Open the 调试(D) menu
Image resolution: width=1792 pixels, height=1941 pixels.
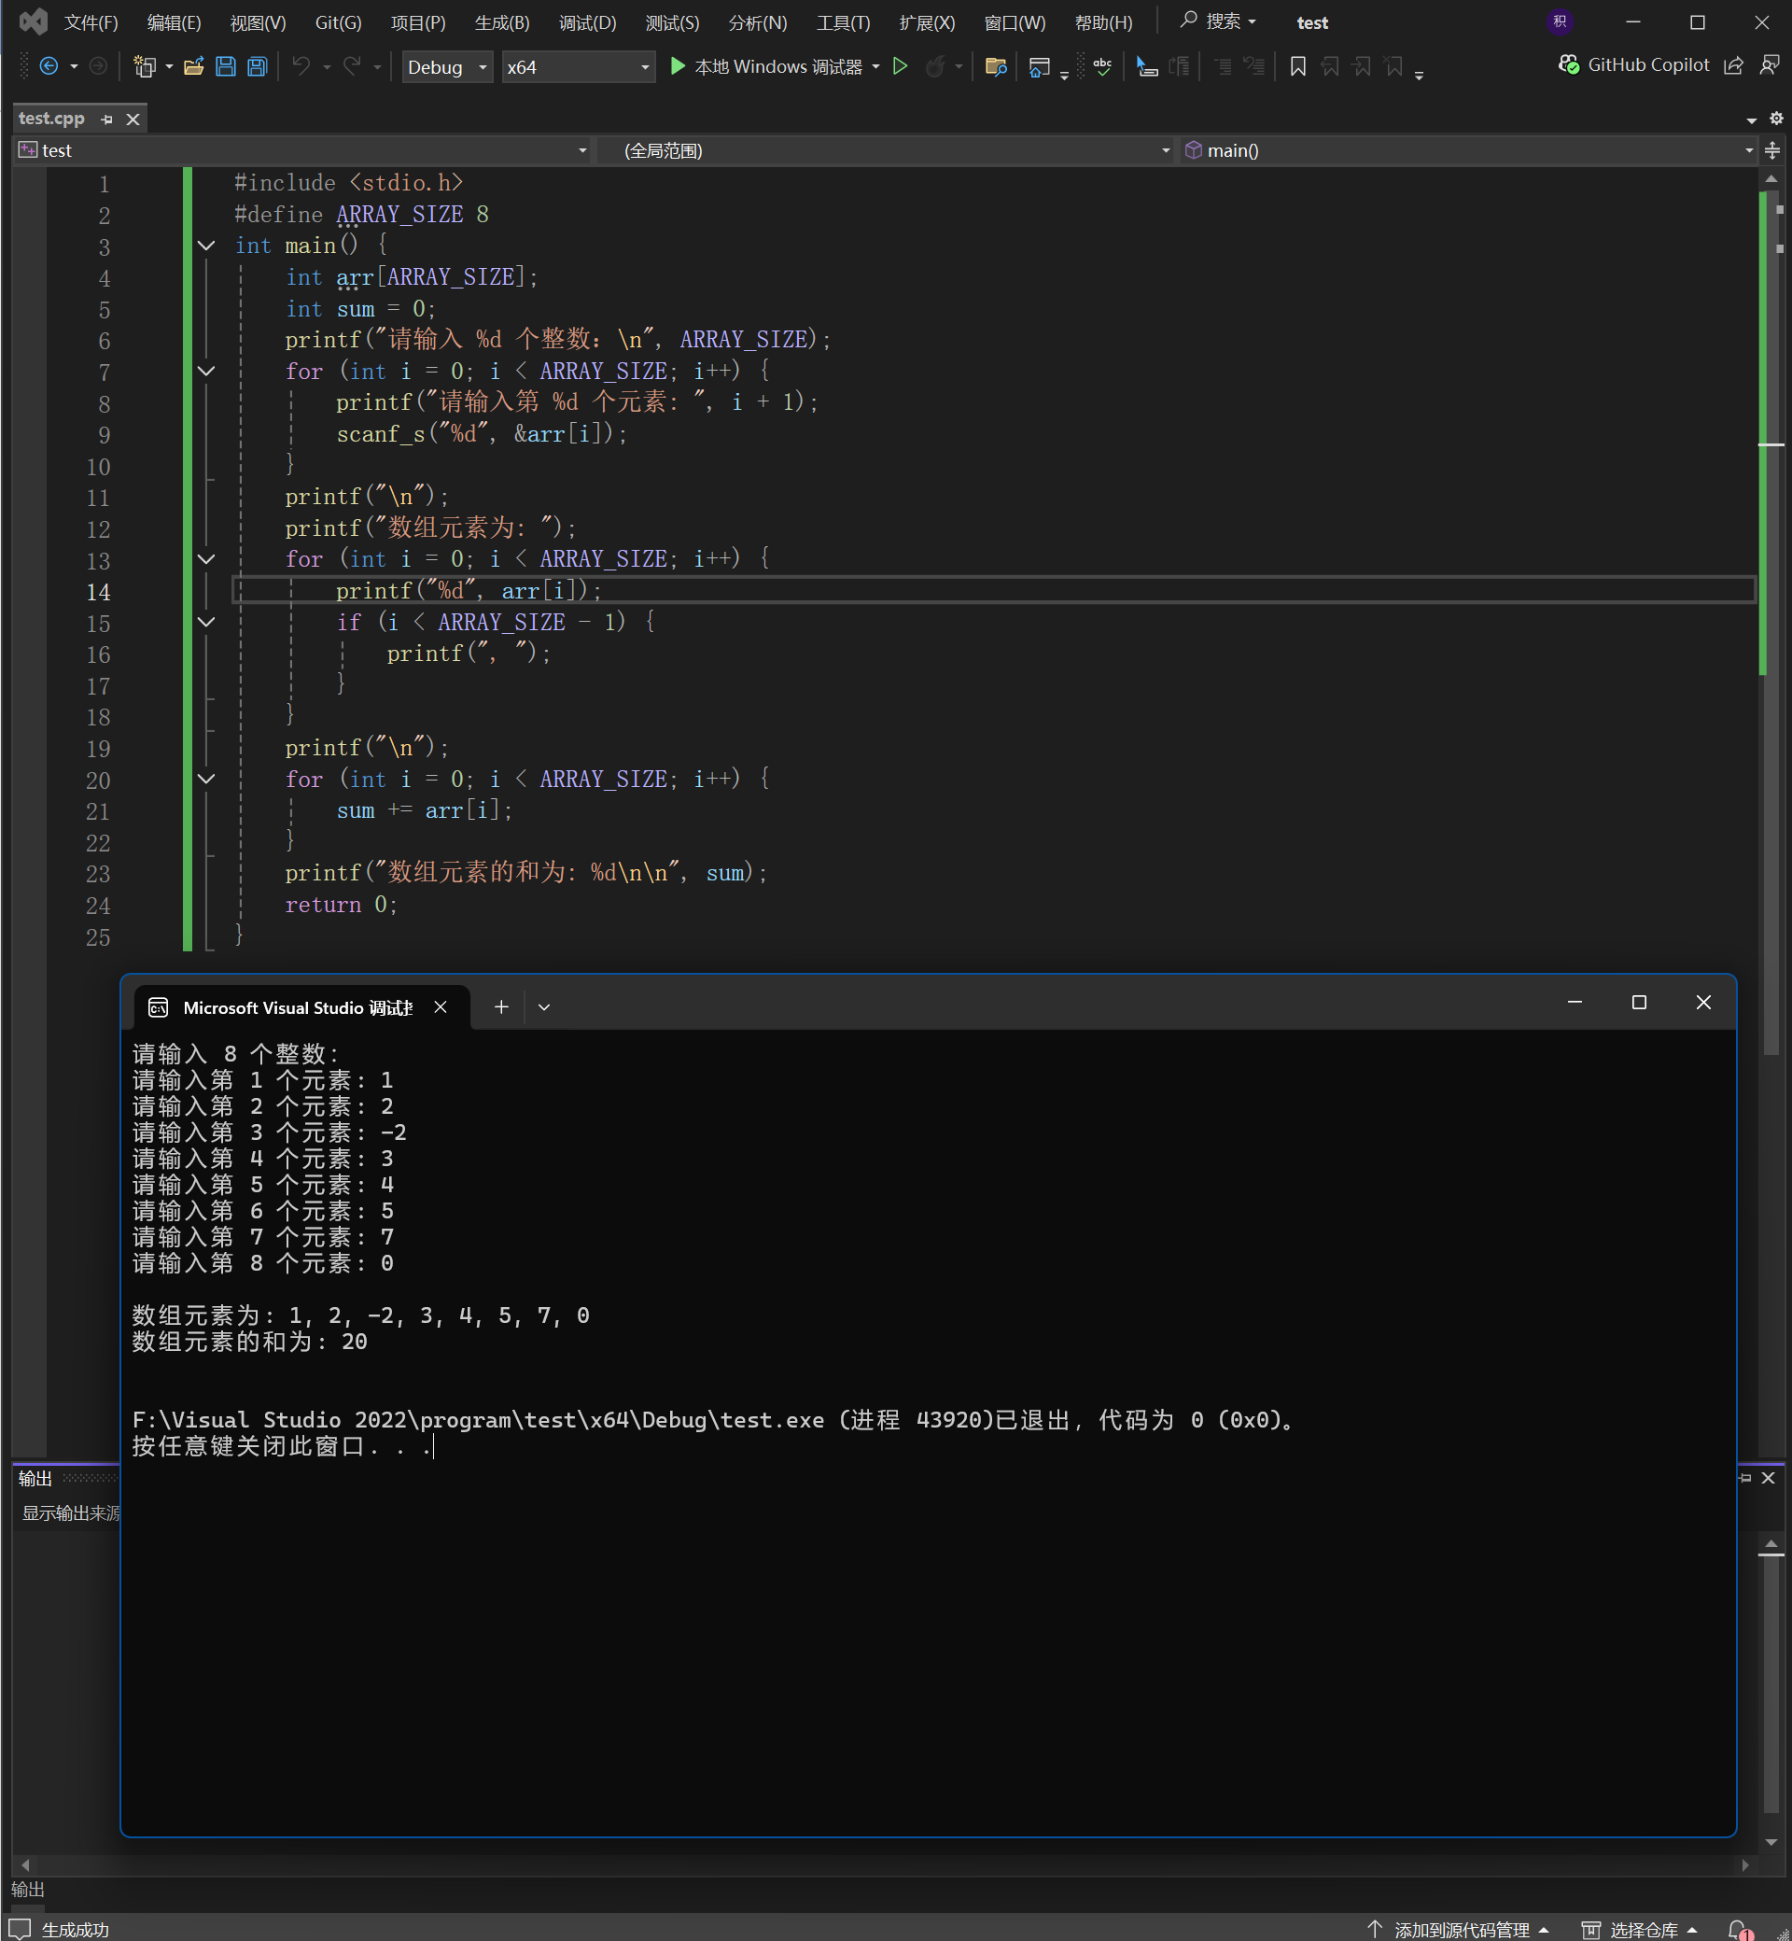click(x=587, y=22)
